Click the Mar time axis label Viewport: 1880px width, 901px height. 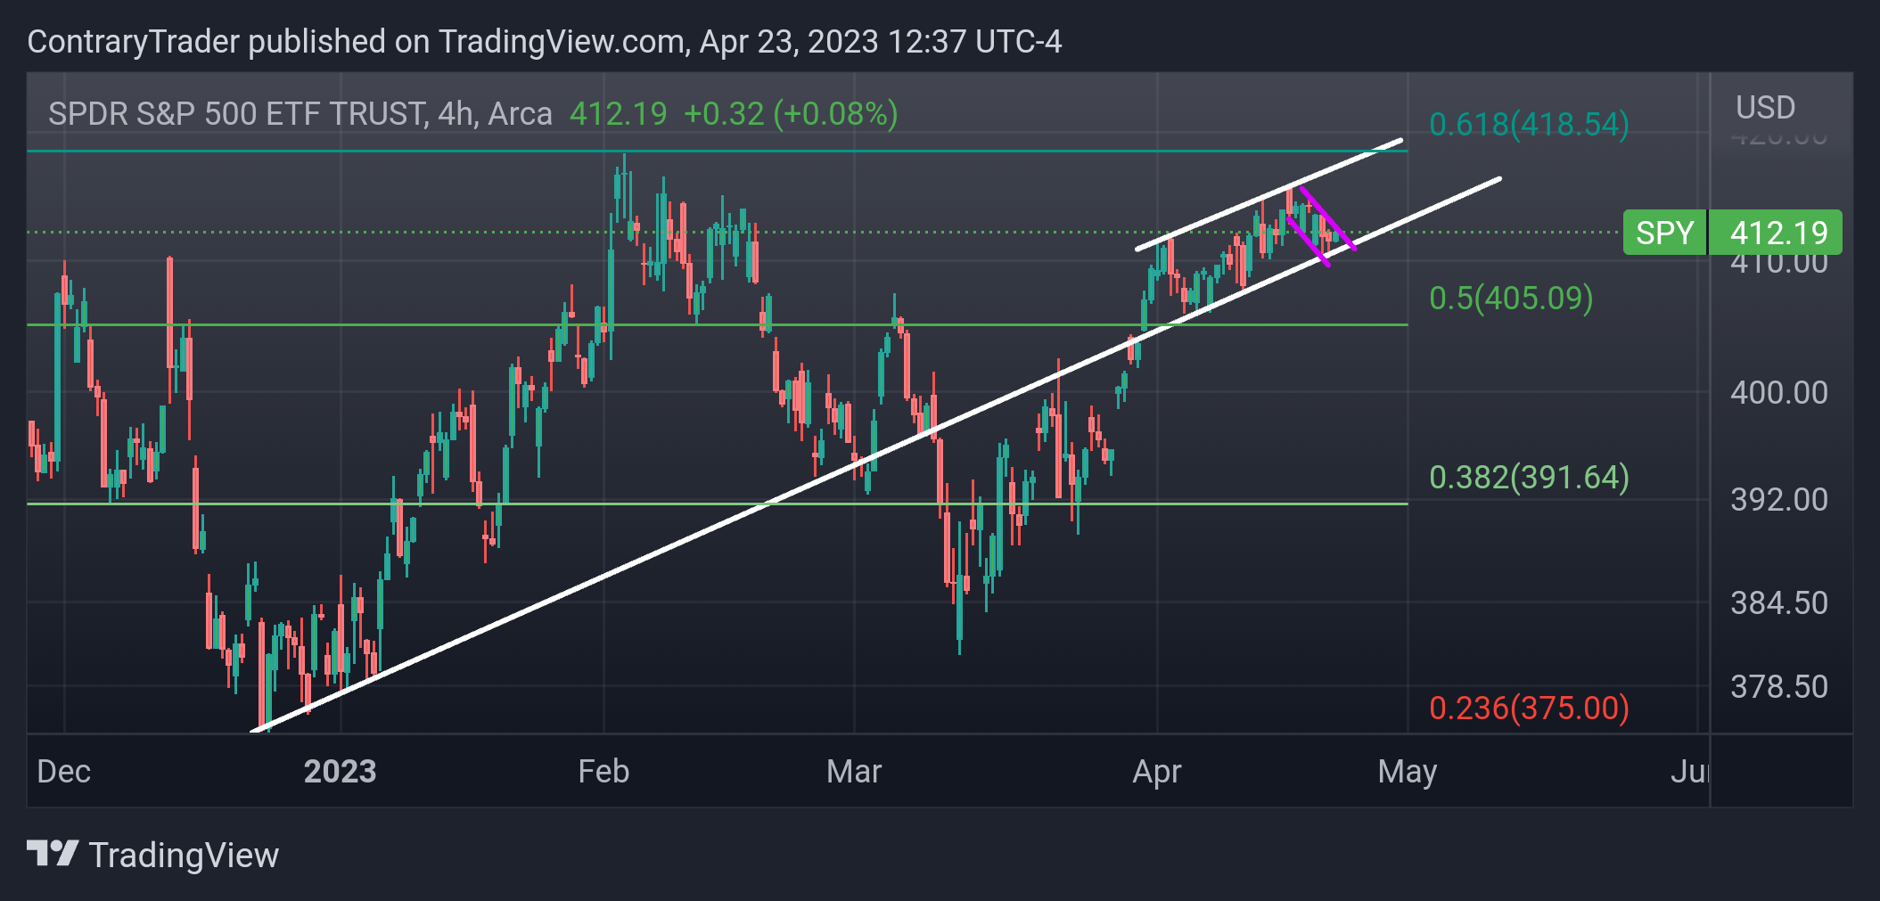pyautogui.click(x=854, y=771)
